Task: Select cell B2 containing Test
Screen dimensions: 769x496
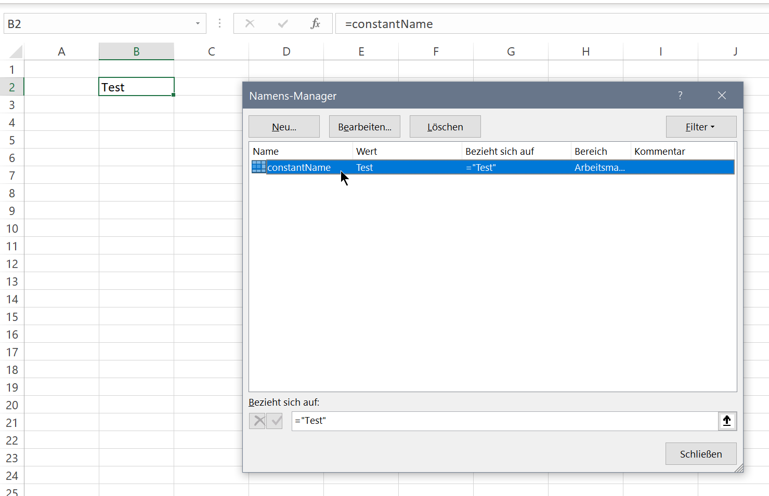Action: 136,87
